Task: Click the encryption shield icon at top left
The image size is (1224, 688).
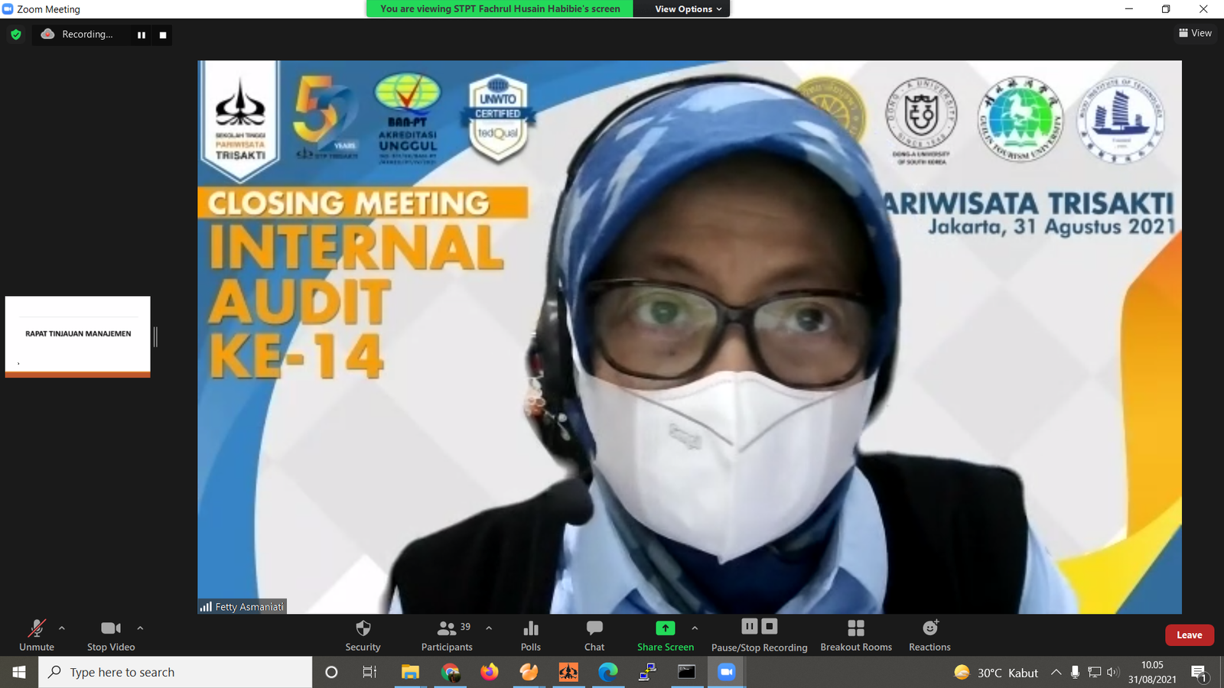Action: click(16, 34)
